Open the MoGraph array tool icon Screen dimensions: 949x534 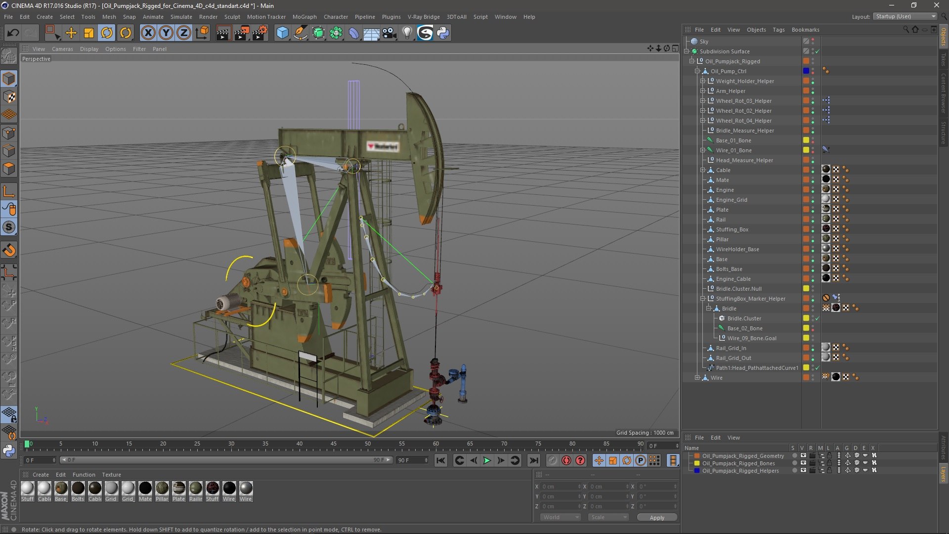coord(336,33)
